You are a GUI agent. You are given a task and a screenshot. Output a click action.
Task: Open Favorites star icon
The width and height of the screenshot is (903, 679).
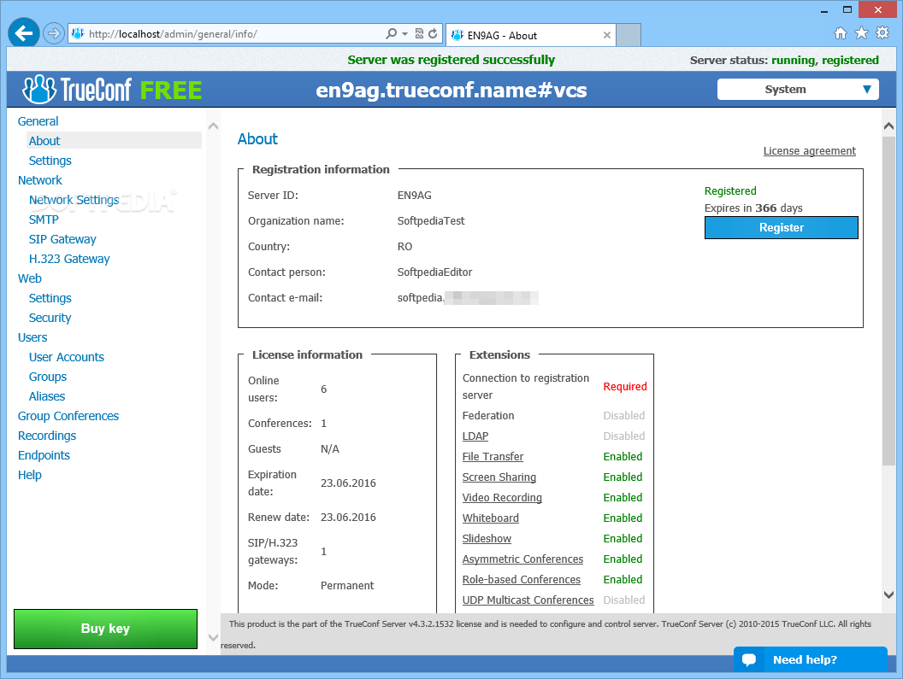click(861, 33)
